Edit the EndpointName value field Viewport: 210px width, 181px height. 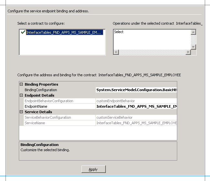pos(136,106)
